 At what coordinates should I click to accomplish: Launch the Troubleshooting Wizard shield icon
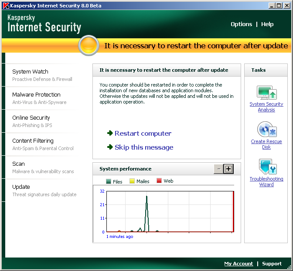tap(267, 167)
